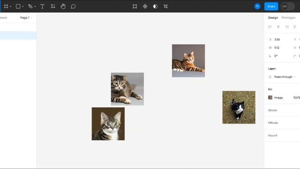
Task: Select the Pen tool
Action: [30, 6]
